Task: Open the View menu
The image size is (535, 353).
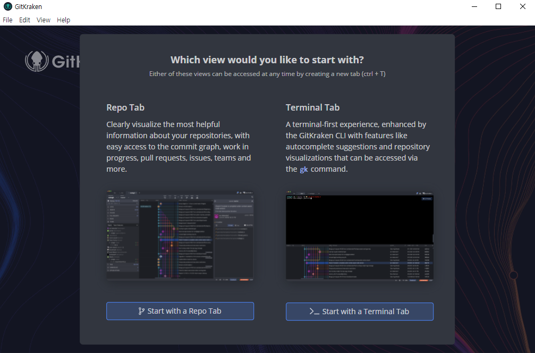Action: [x=44, y=20]
